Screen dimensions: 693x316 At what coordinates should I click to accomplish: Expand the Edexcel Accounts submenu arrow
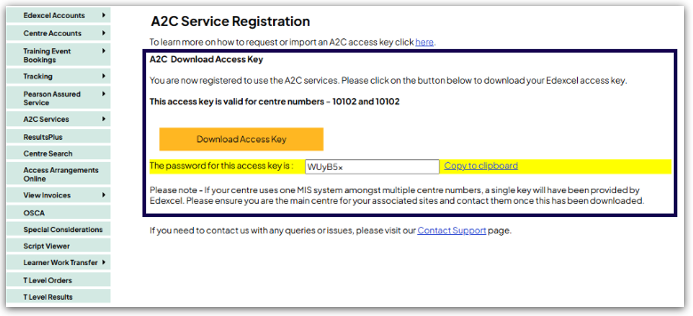coord(103,15)
